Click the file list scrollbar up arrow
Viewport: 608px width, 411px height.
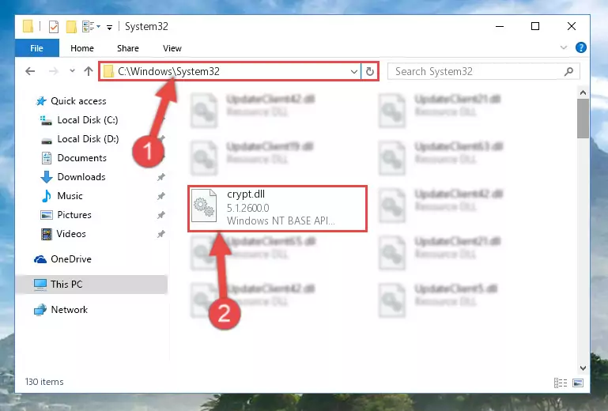[583, 92]
